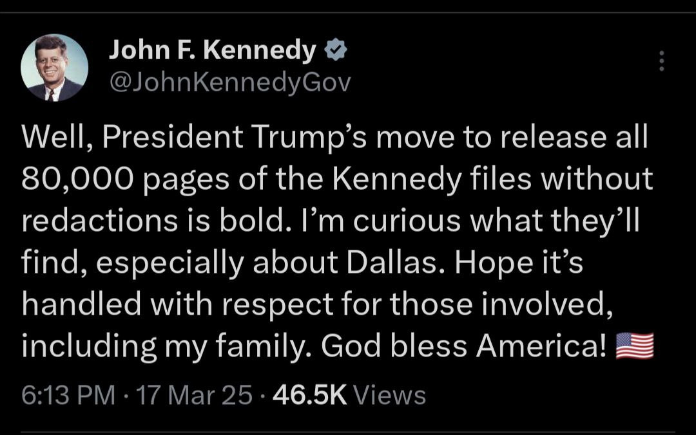This screenshot has width=696, height=435.
Task: Click the blue verified checkmark badge
Action: pos(336,50)
